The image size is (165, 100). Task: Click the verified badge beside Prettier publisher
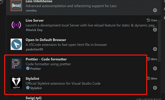tap(28, 68)
